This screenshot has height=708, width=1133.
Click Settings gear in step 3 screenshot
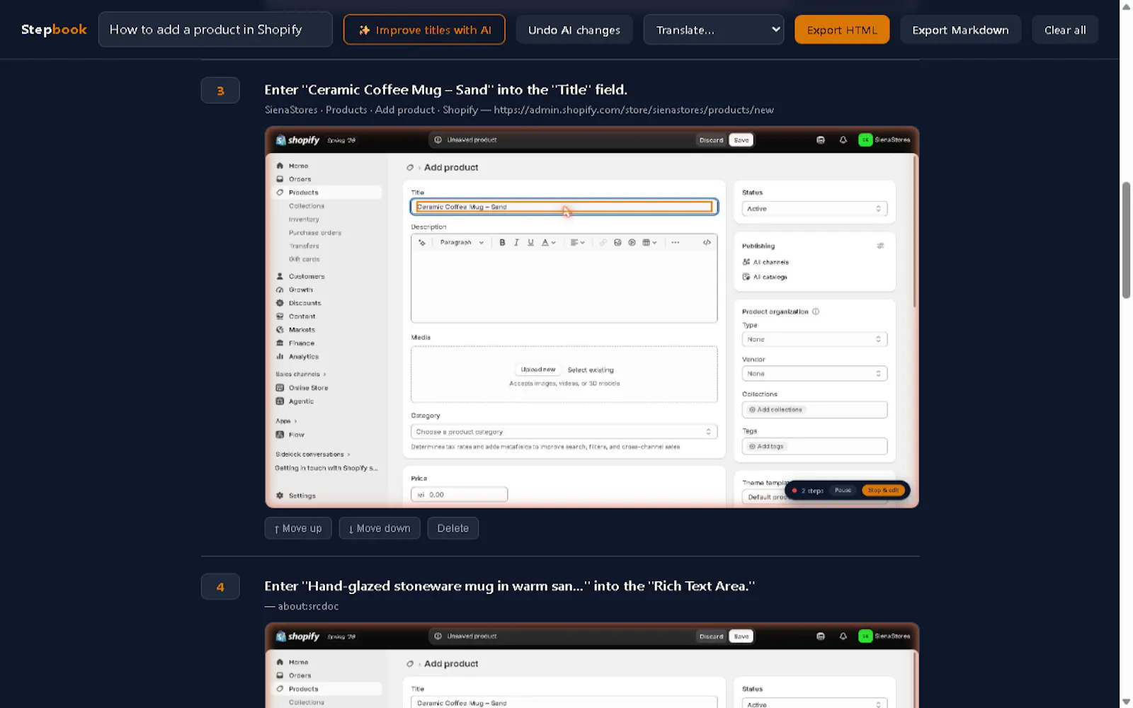coord(280,496)
